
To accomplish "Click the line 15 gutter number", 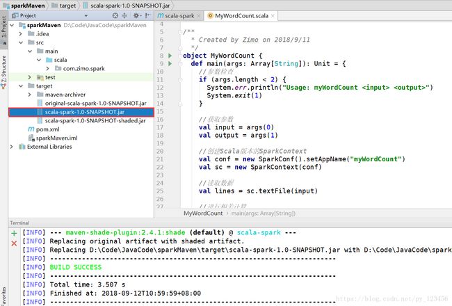I will (x=160, y=111).
